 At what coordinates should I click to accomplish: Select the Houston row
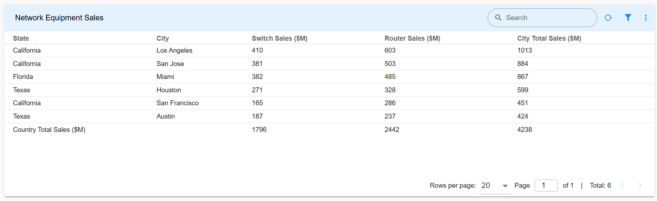(x=169, y=90)
